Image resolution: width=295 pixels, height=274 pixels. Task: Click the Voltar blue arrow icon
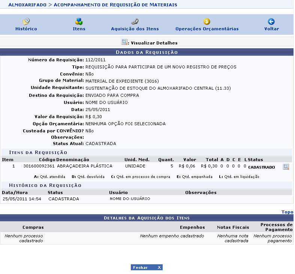pyautogui.click(x=271, y=21)
